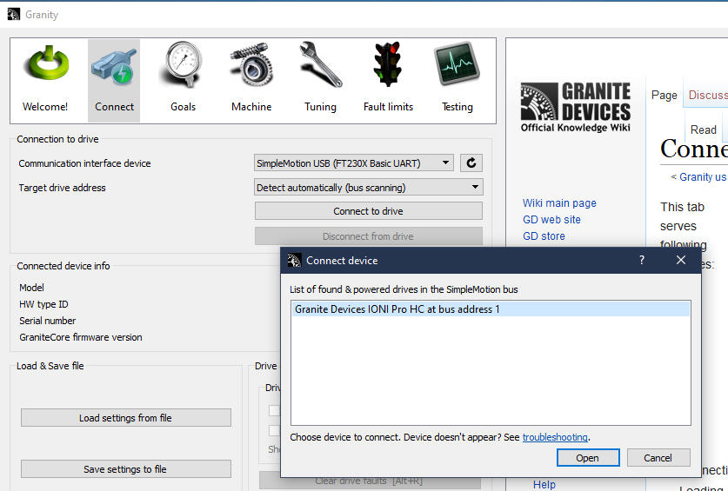
Task: Click Save settings to file
Action: (x=125, y=468)
